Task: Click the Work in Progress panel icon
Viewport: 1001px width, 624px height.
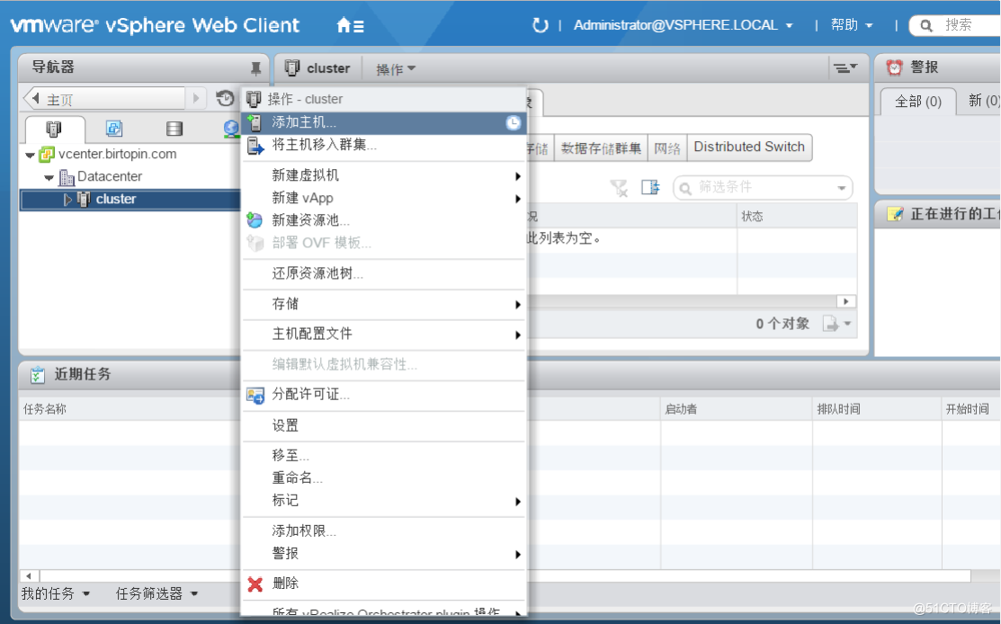Action: coord(895,214)
